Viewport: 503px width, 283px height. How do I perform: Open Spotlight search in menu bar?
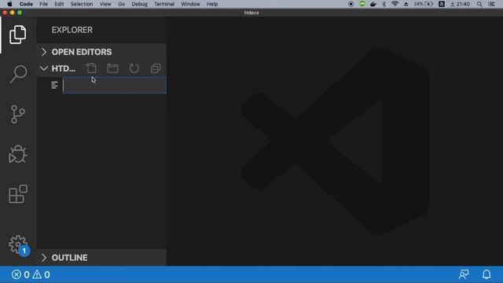tap(479, 4)
